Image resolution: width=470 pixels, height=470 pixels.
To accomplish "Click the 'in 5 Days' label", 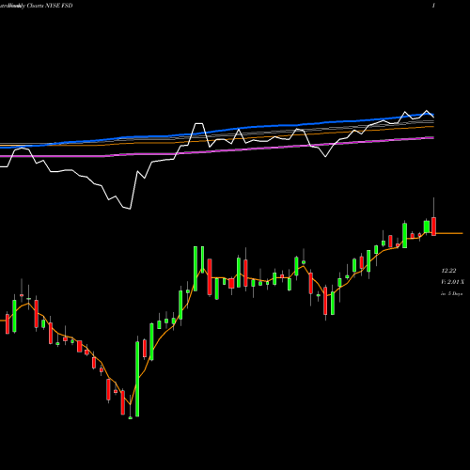I will point(451,293).
